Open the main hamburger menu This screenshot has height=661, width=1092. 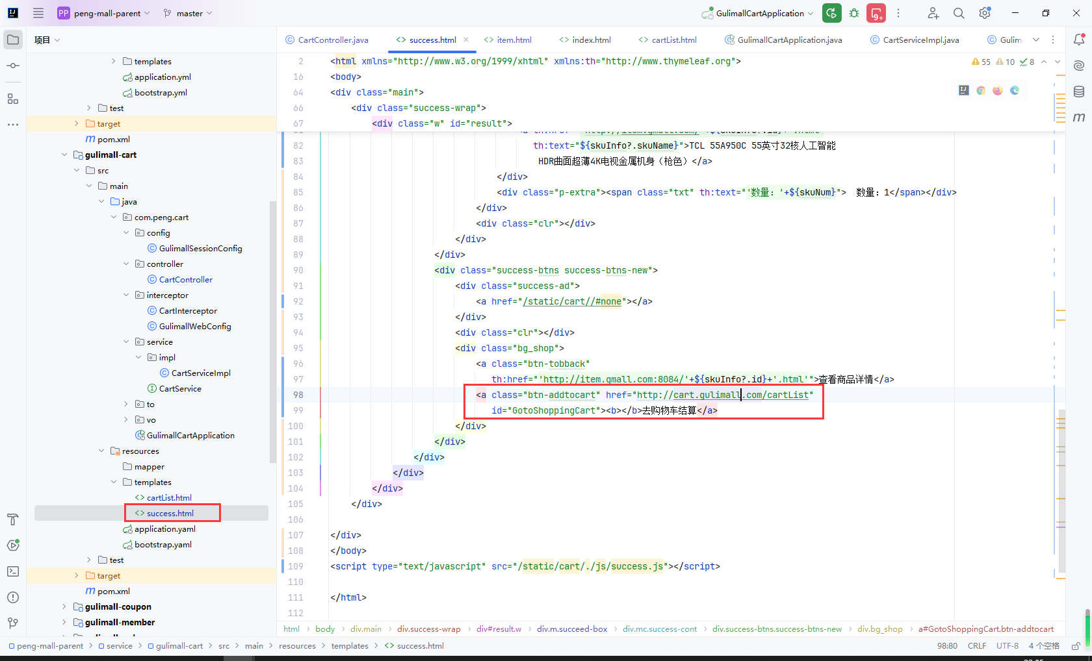click(x=38, y=13)
